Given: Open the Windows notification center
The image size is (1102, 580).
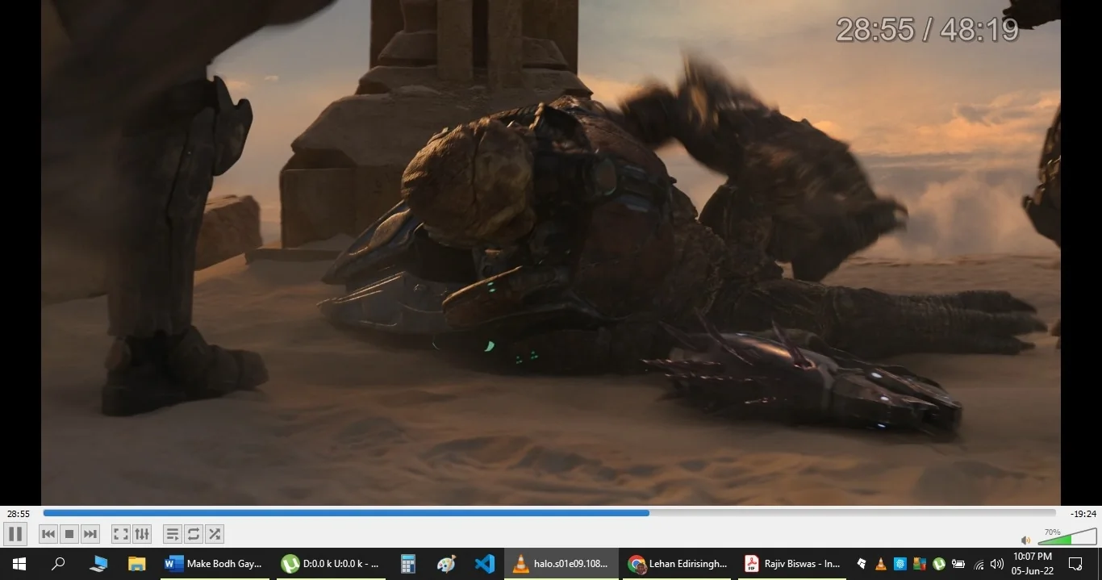Looking at the screenshot, I should point(1075,564).
